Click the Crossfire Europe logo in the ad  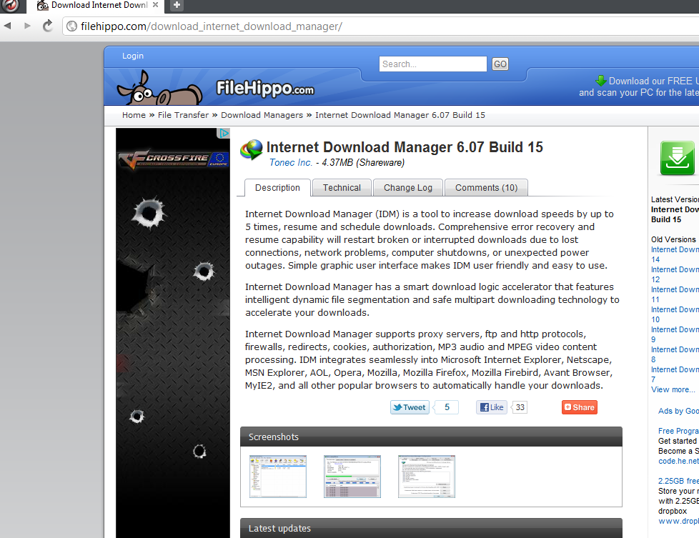173,159
